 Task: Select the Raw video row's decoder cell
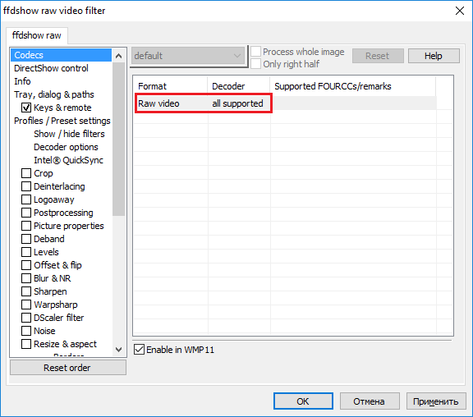[x=237, y=103]
